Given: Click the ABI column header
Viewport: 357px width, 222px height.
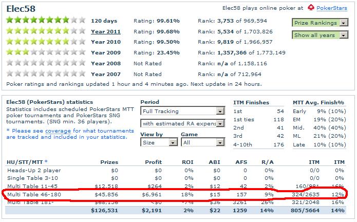Looking at the screenshot, I should (215, 162).
